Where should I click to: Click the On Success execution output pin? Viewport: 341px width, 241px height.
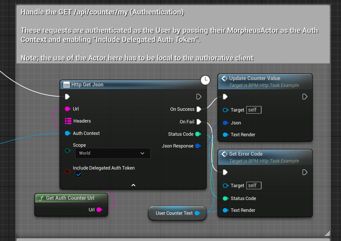click(x=199, y=109)
